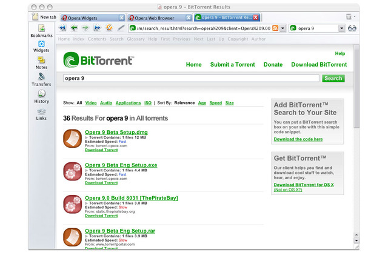This screenshot has height=258, width=388.
Task: Click the scroll down arrow of page scrollbar
Action: click(x=356, y=240)
